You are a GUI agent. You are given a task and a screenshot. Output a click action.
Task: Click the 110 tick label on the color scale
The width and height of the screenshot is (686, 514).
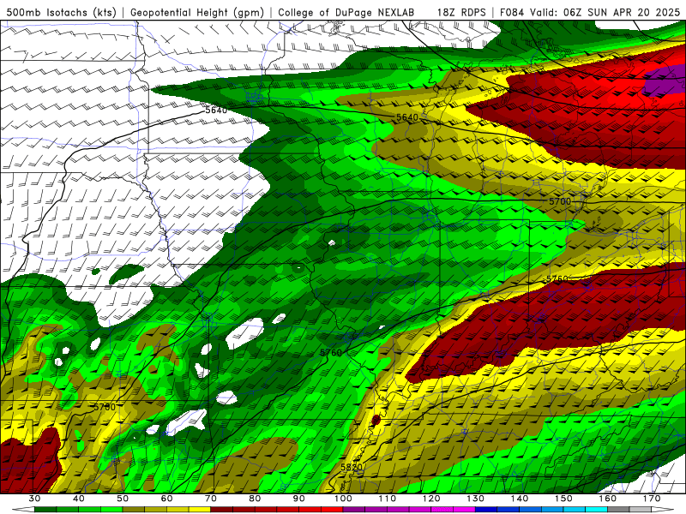(x=388, y=499)
